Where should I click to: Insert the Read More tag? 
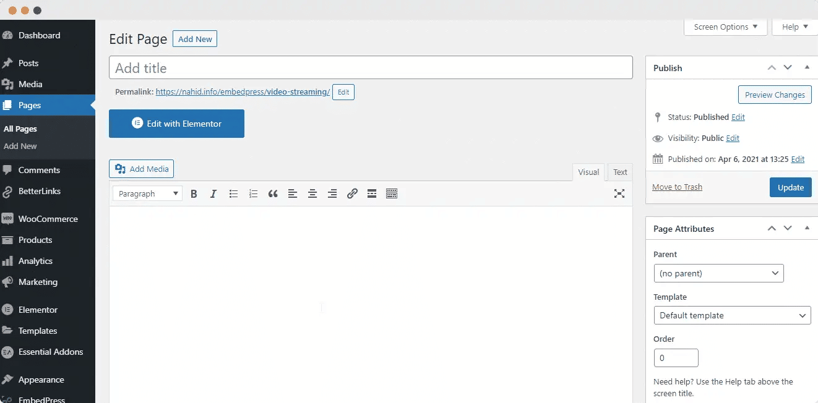tap(372, 193)
